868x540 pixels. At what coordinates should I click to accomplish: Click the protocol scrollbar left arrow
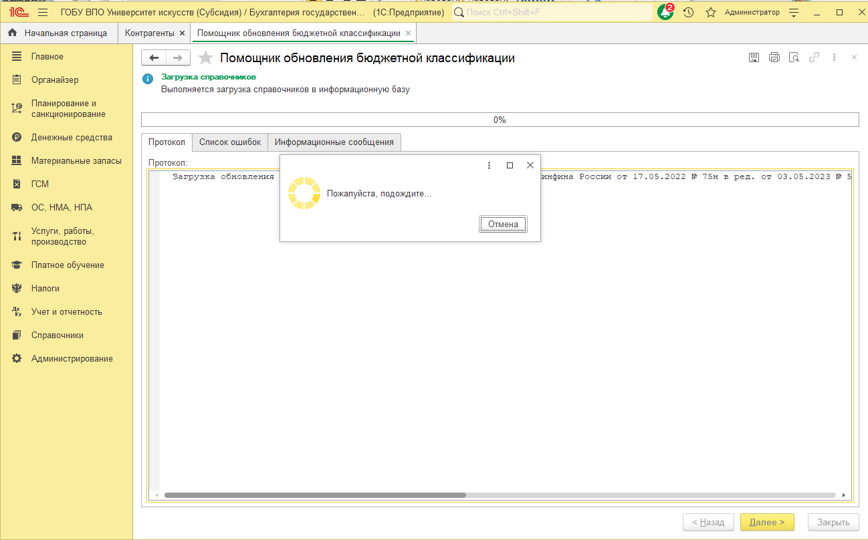coord(156,495)
